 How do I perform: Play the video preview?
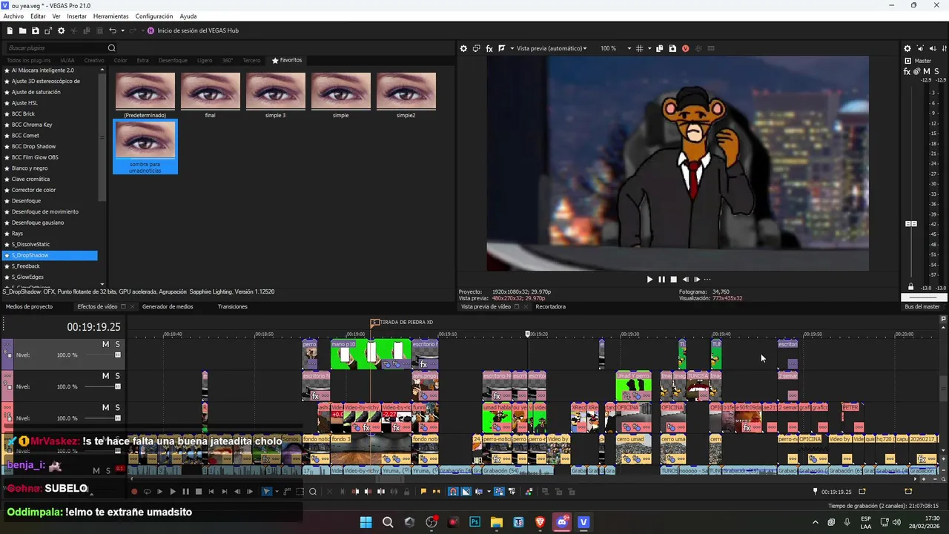coord(649,280)
